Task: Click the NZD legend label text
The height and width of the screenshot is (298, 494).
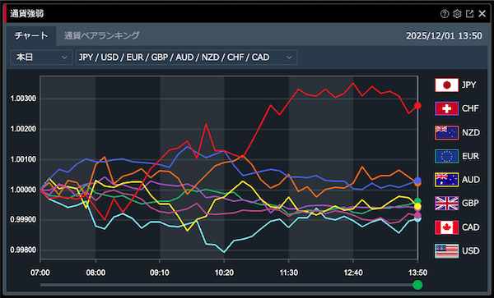Action: point(471,132)
